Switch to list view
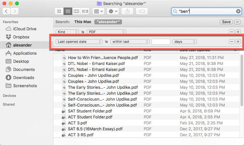 (68, 11)
